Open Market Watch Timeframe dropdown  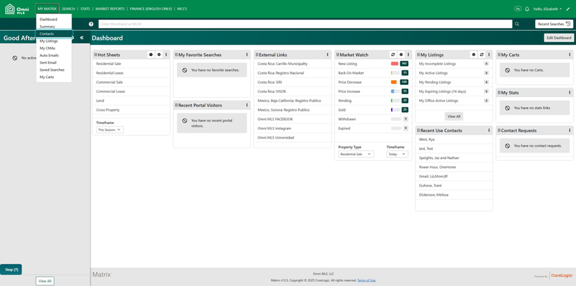coord(398,154)
